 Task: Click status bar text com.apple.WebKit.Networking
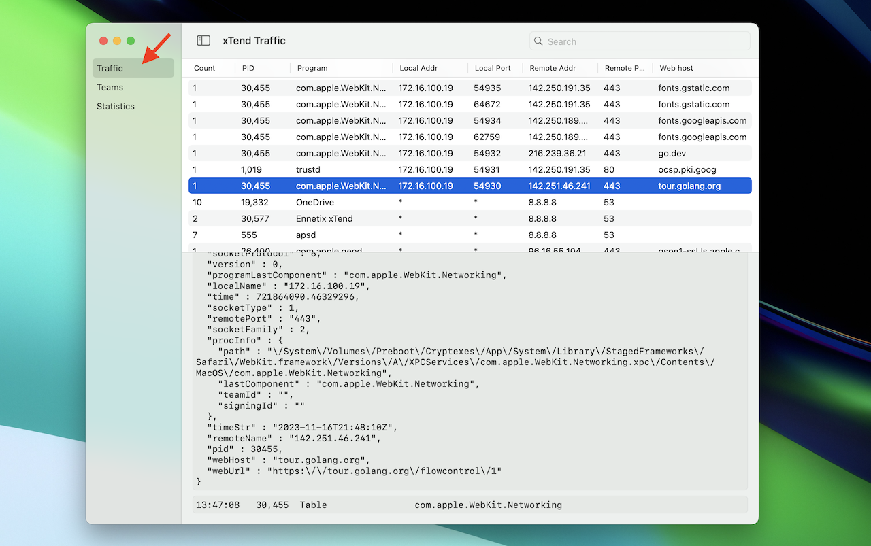[x=489, y=505]
